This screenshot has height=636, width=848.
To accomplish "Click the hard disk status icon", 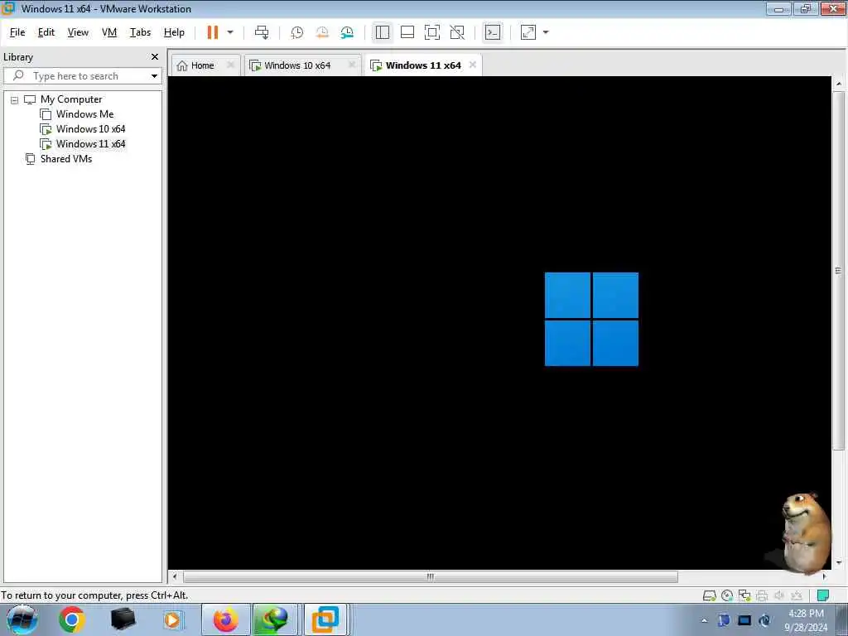I will [x=709, y=595].
